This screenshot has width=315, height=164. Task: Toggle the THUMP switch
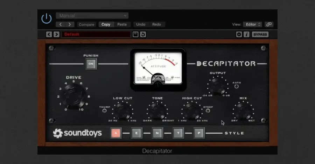tap(104, 111)
